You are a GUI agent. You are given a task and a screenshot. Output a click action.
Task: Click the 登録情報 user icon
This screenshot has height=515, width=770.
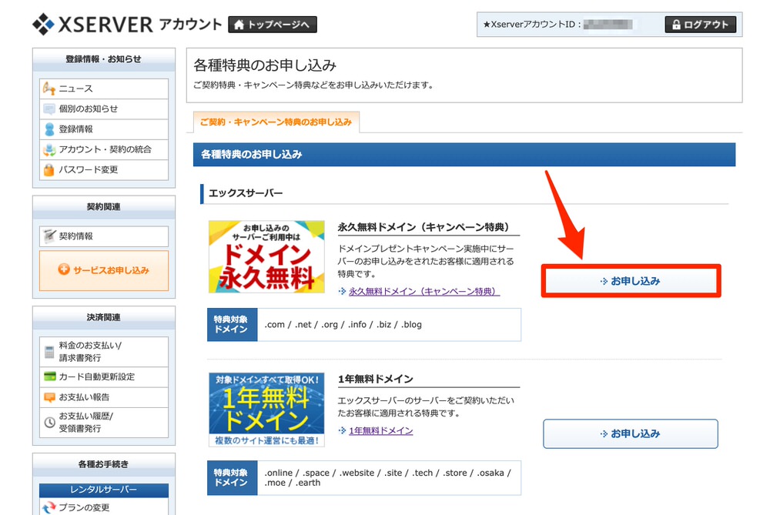click(x=49, y=129)
